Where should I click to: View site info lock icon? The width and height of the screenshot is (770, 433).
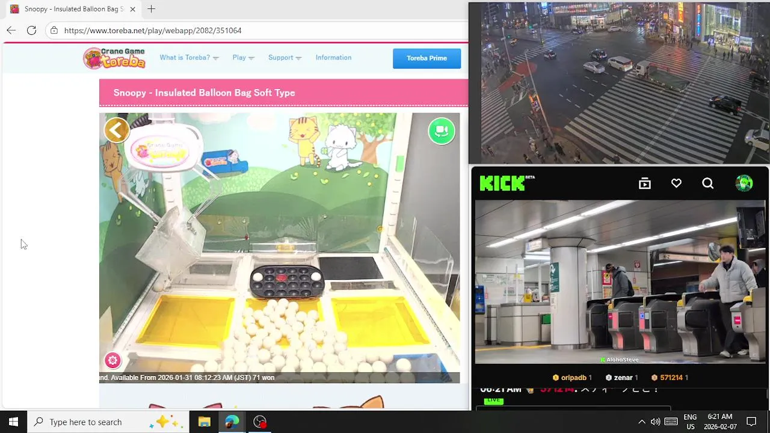(54, 30)
